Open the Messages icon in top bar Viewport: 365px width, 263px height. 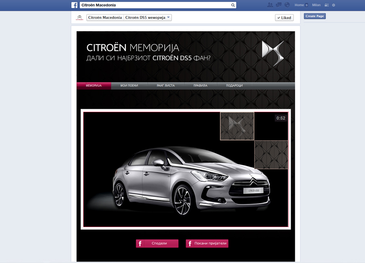pyautogui.click(x=278, y=4)
